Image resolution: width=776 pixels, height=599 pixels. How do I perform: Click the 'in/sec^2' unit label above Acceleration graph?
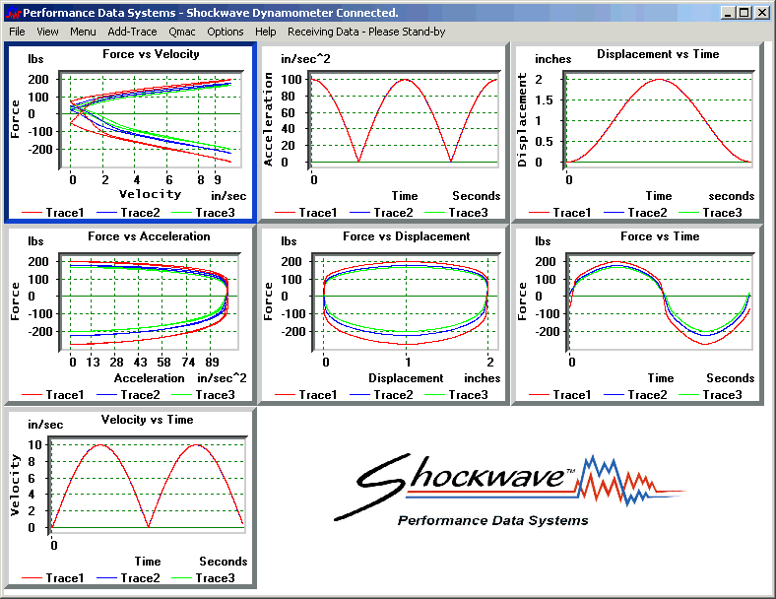pos(305,59)
